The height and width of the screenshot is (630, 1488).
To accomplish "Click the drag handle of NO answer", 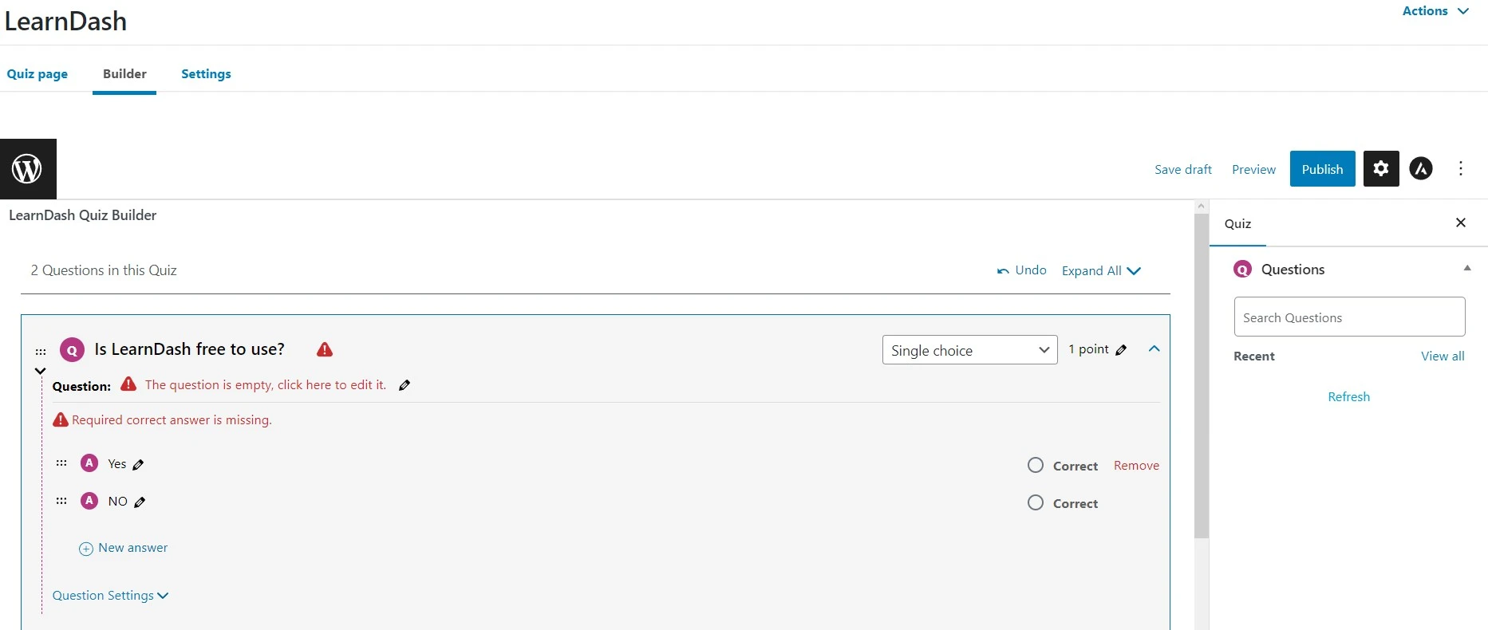I will [61, 501].
